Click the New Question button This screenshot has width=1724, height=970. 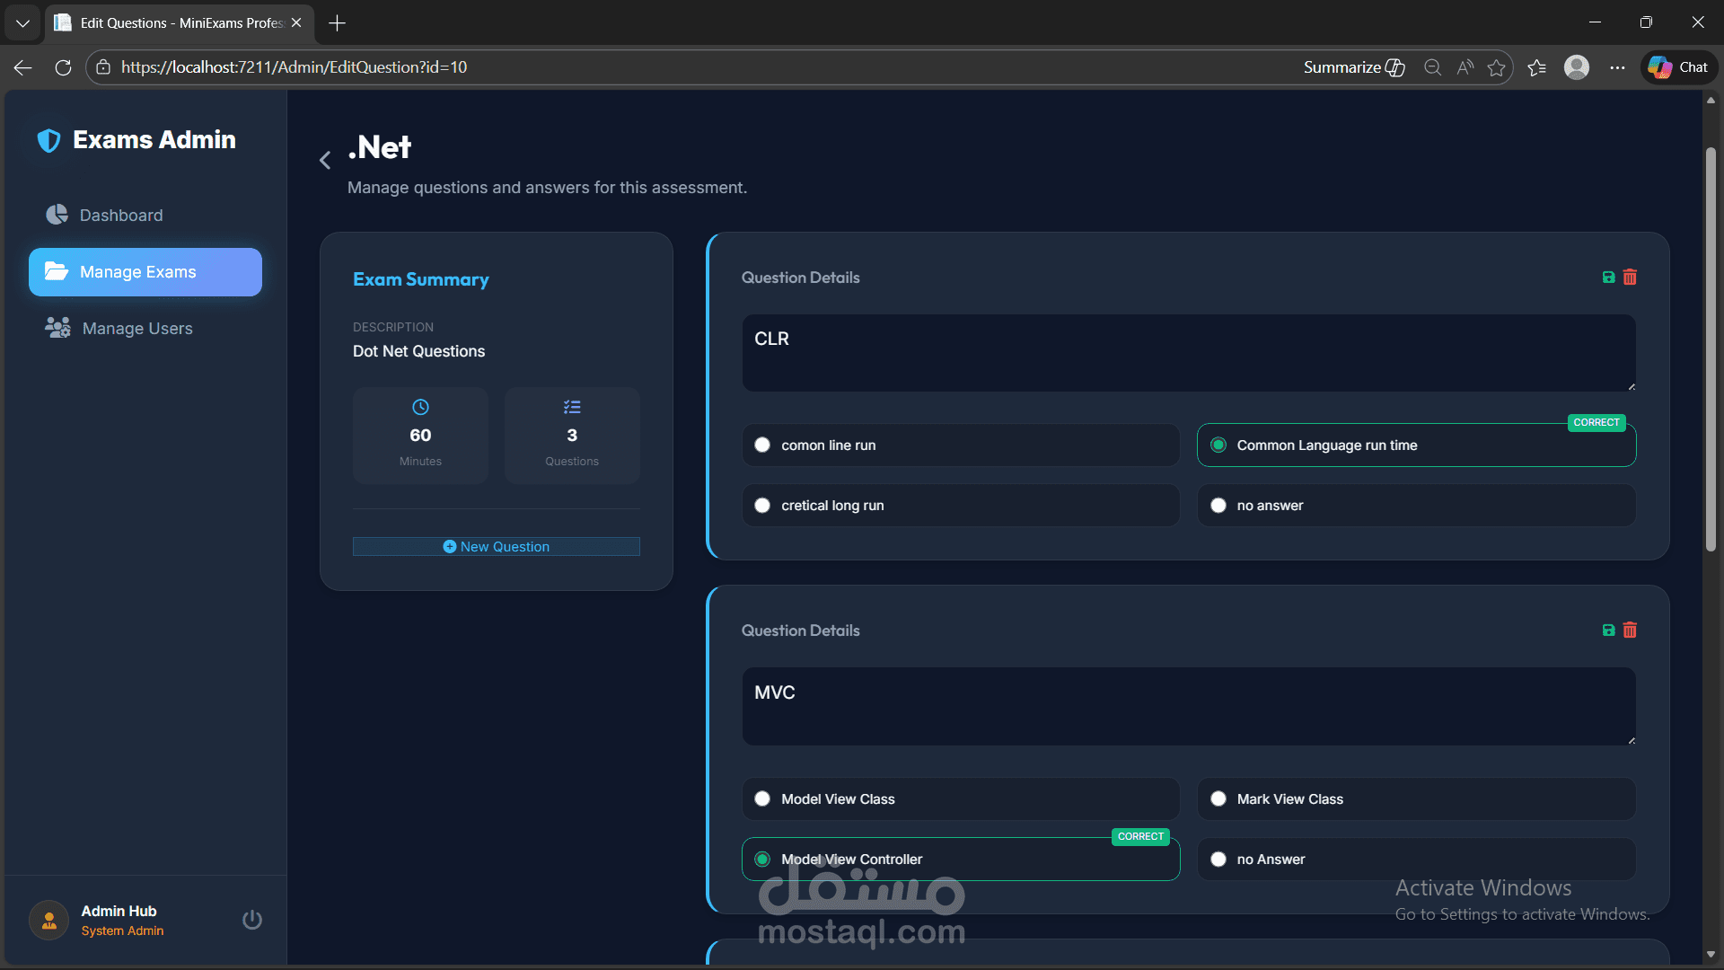pyautogui.click(x=497, y=547)
